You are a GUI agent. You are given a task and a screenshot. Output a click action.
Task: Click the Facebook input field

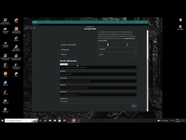[98, 67]
